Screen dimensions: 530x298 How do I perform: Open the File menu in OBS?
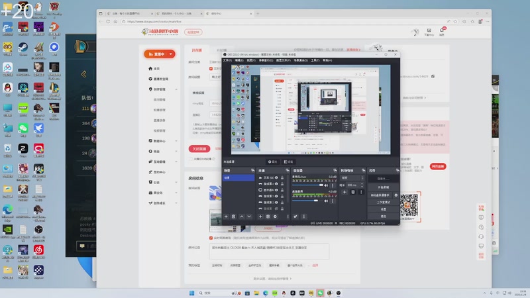pyautogui.click(x=227, y=60)
